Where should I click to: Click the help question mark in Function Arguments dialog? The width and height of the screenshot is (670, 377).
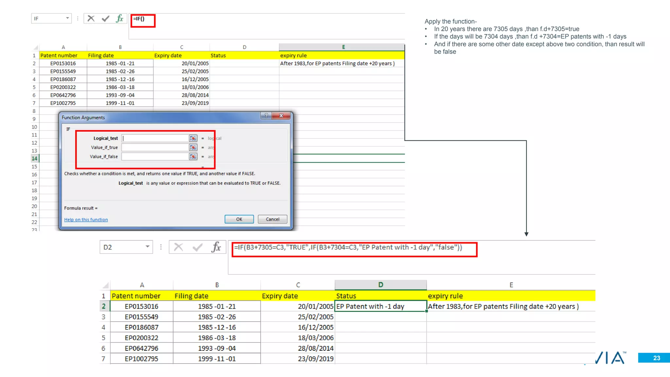[266, 116]
